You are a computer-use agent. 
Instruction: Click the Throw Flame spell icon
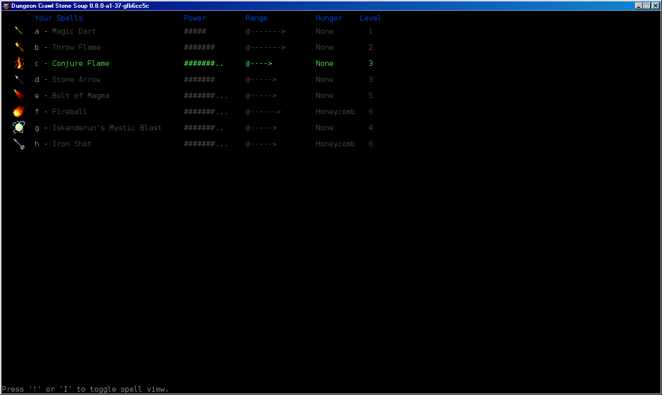19,47
